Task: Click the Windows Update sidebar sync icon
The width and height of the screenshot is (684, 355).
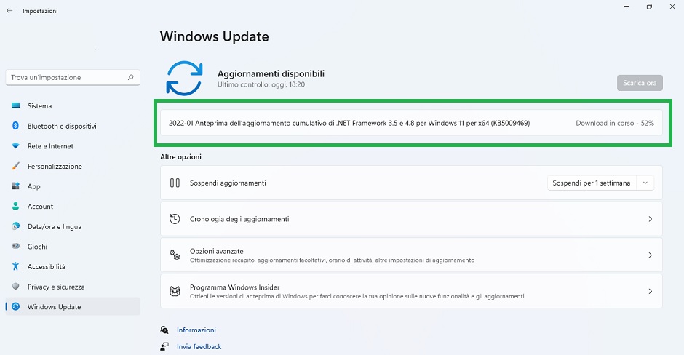Action: [x=16, y=306]
